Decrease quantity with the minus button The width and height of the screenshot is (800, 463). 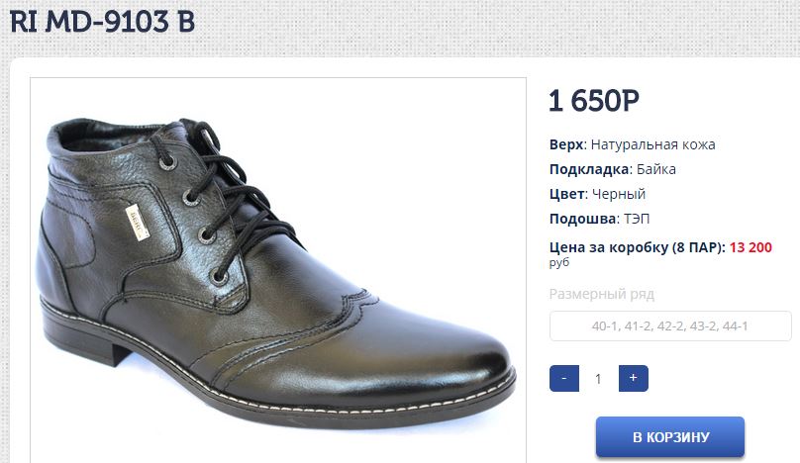click(563, 378)
